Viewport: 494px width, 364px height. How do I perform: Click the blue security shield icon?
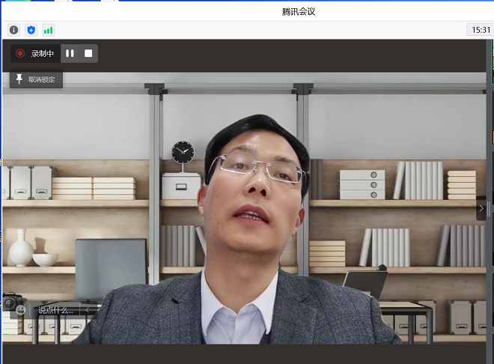[31, 30]
